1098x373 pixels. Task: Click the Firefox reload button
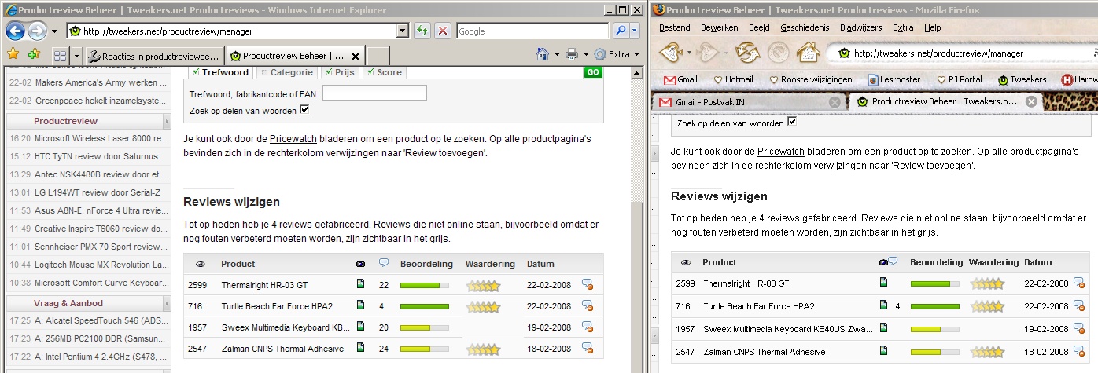745,53
